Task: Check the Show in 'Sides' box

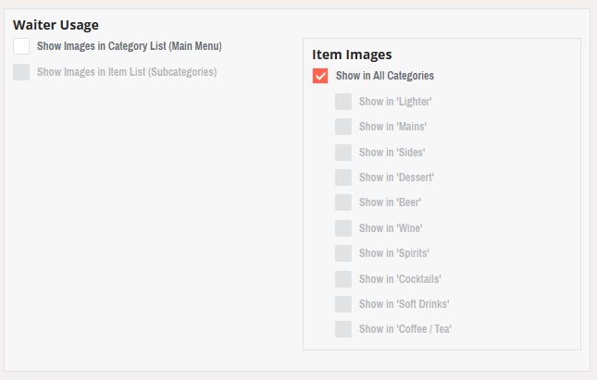Action: click(343, 153)
